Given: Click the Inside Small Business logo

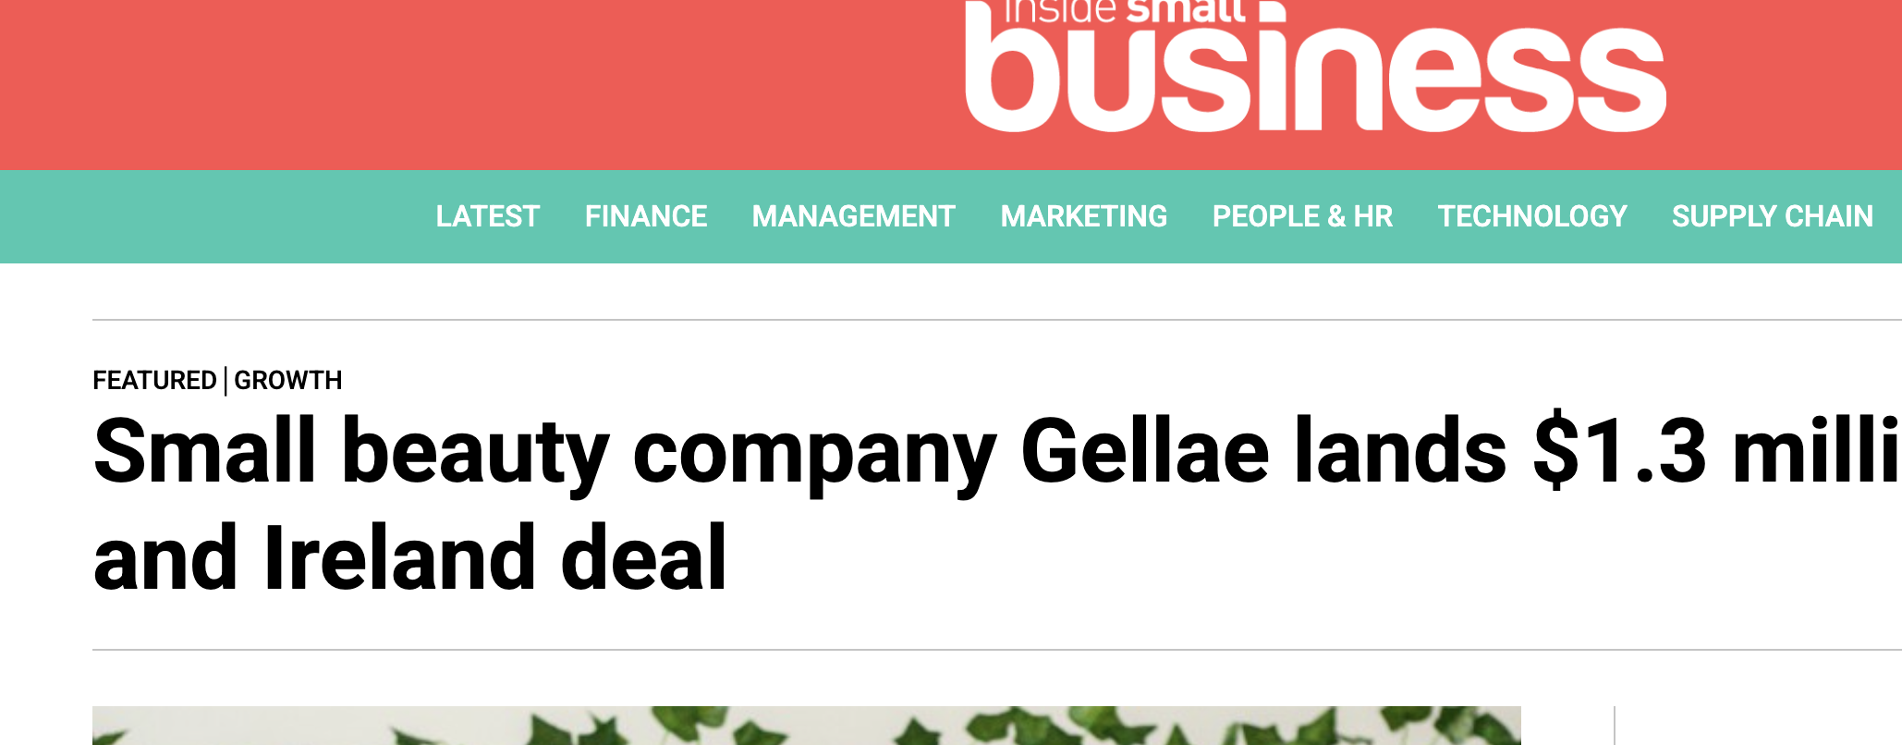Looking at the screenshot, I should click(1315, 65).
